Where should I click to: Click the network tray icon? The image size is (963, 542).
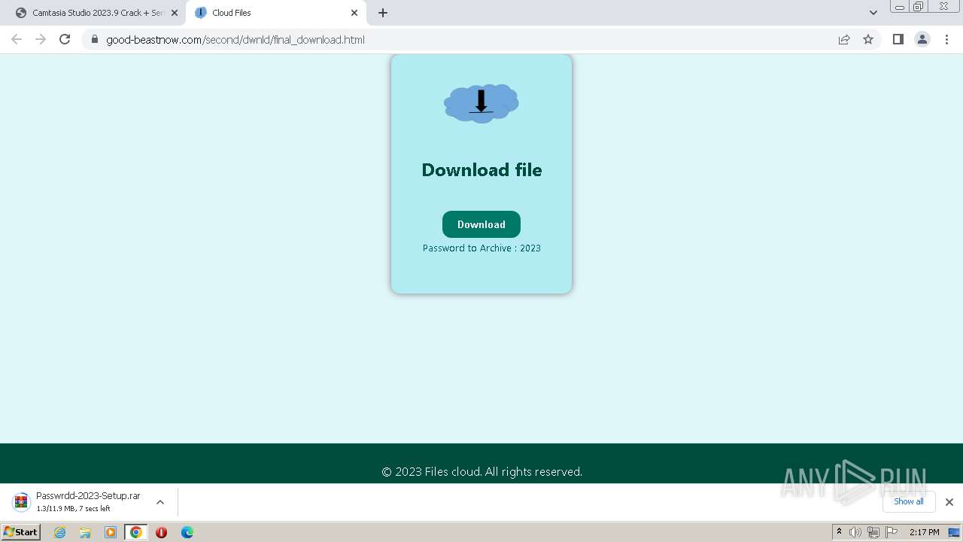[x=873, y=532]
